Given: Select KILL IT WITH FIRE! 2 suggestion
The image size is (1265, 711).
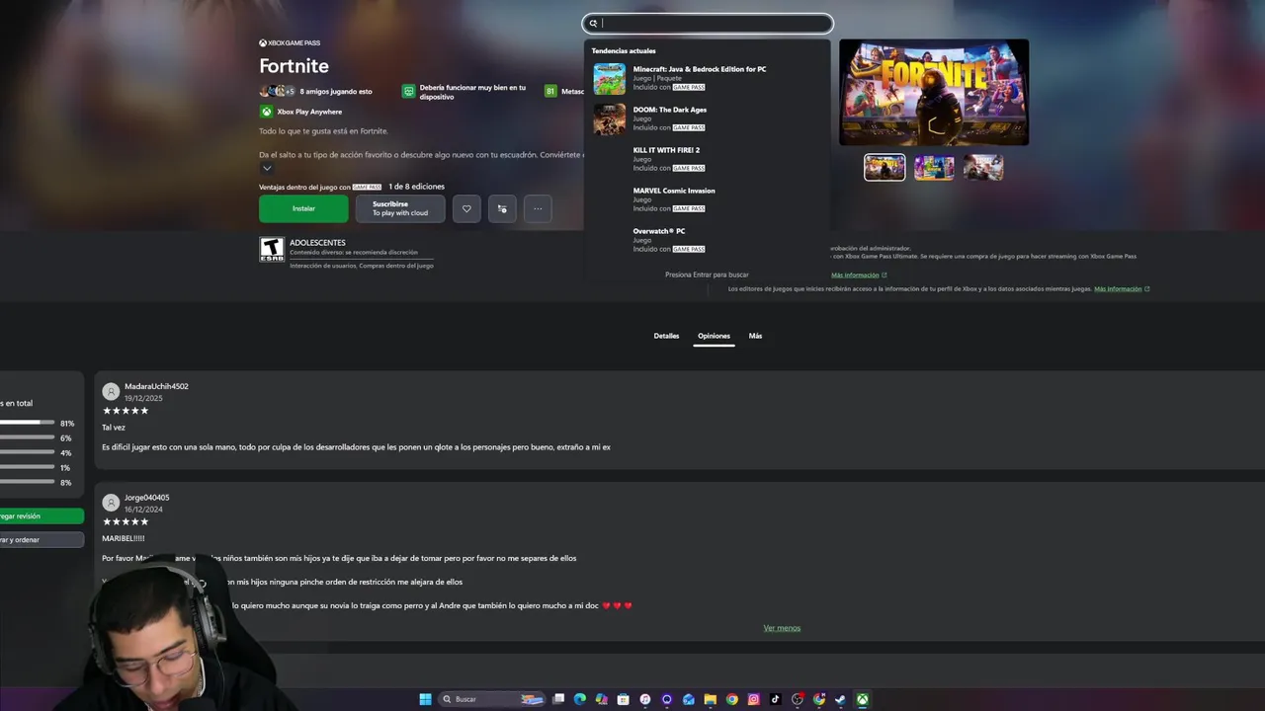Looking at the screenshot, I should (x=707, y=159).
